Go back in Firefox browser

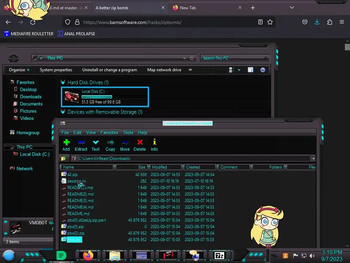[x=8, y=22]
